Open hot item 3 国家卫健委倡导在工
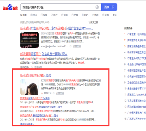 click(x=137, y=46)
